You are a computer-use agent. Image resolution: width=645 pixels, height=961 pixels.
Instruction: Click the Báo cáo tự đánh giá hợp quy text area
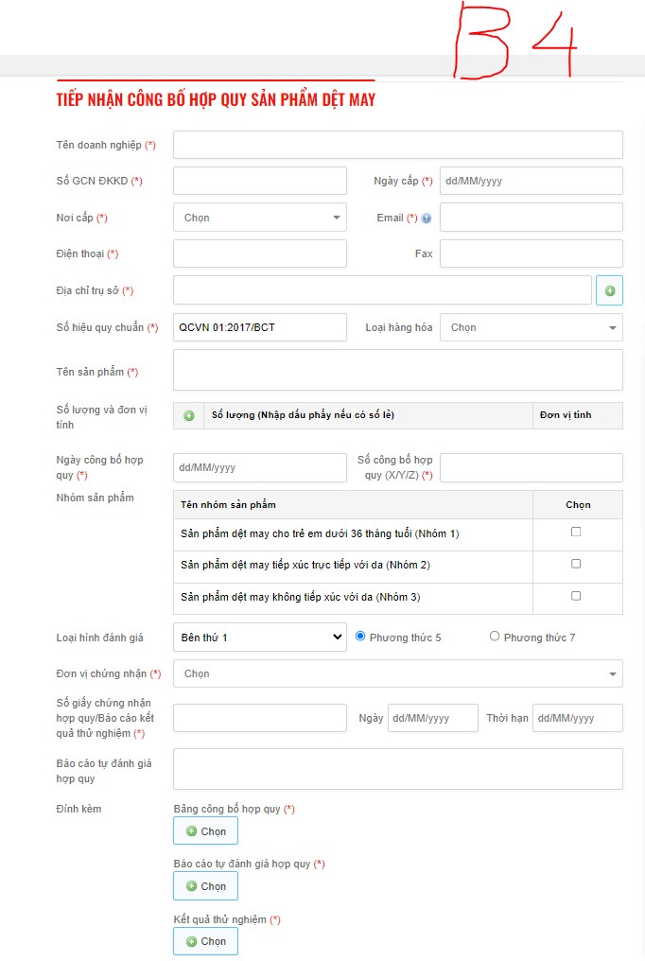[398, 769]
